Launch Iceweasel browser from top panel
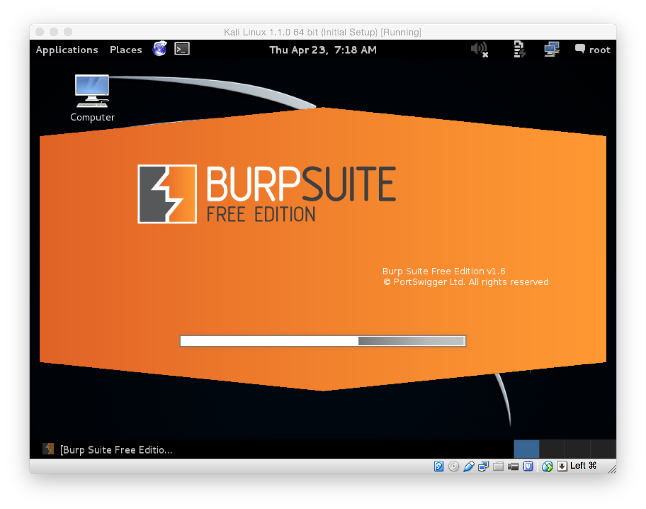This screenshot has height=509, width=646. [x=159, y=49]
